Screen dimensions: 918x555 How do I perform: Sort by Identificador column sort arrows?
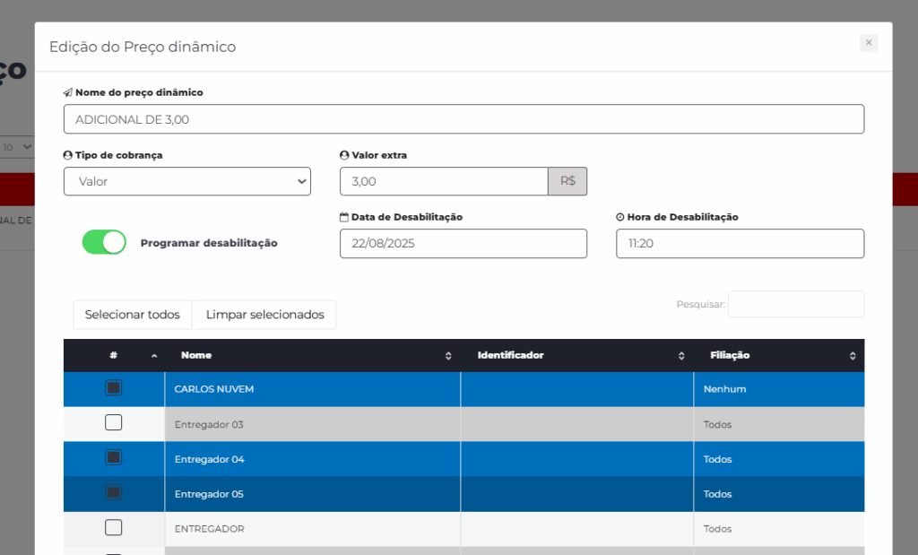point(681,356)
